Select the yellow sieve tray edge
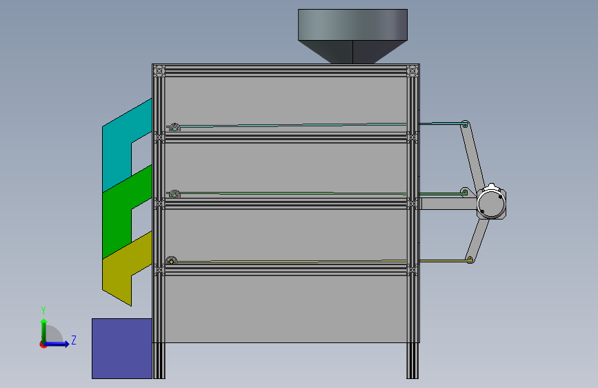 [291, 262]
